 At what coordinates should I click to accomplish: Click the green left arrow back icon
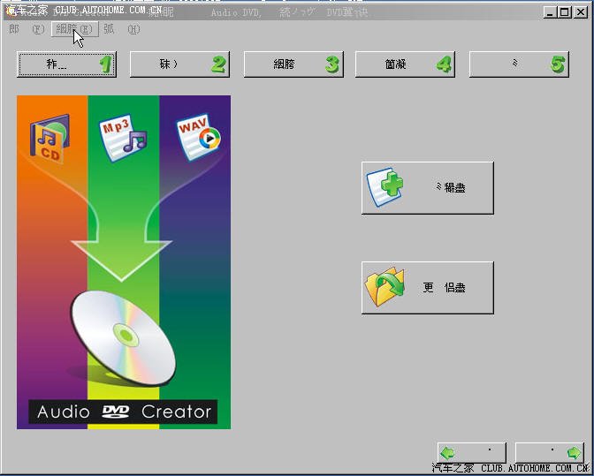click(x=449, y=452)
